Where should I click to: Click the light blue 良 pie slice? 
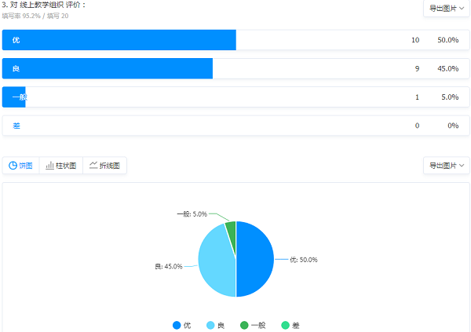click(216, 263)
